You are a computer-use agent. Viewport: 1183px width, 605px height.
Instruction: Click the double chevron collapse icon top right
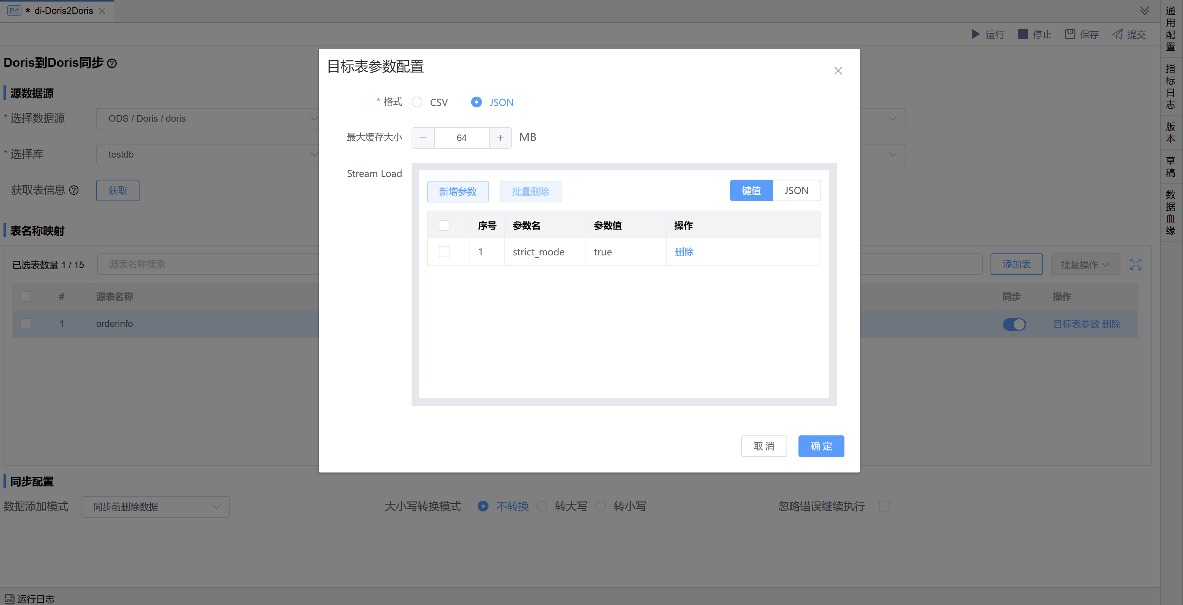pyautogui.click(x=1145, y=10)
